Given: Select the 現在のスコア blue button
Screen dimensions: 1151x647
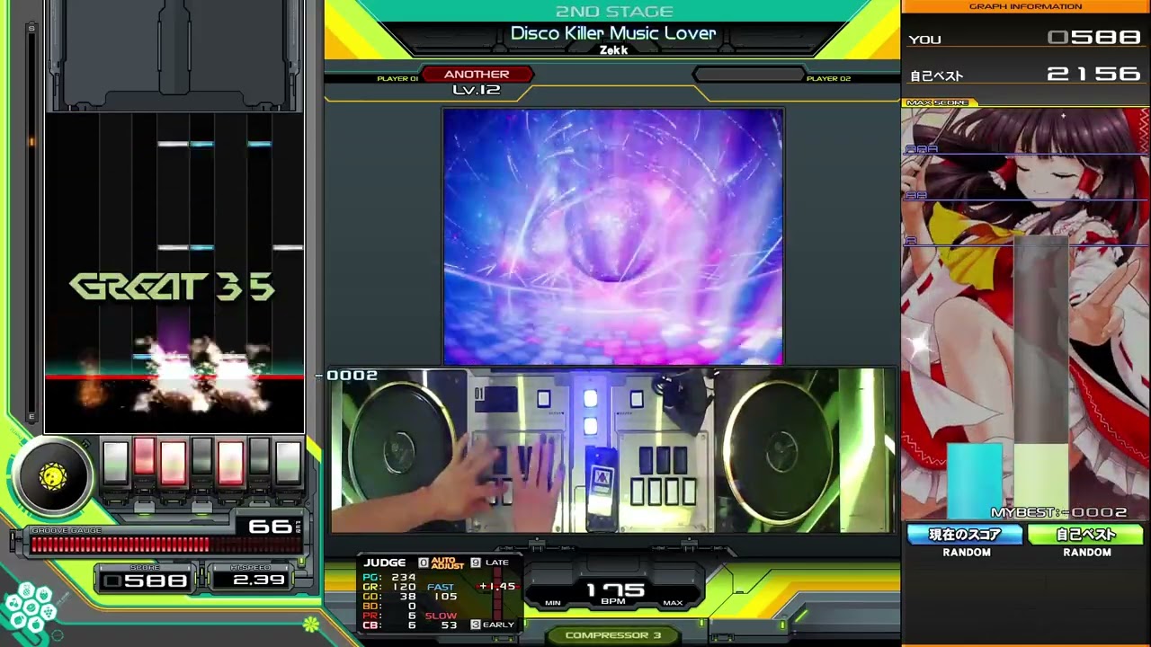Looking at the screenshot, I should 965,535.
